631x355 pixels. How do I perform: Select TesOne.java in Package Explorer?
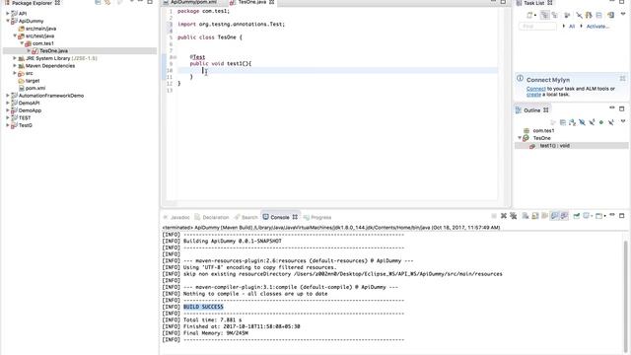click(x=53, y=50)
